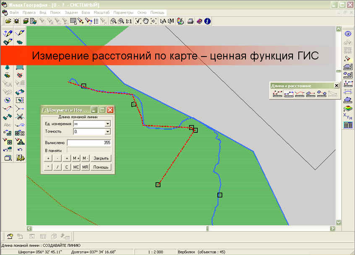This screenshot has height=255, width=355.
Task: Select the hand pan tool
Action: (x=146, y=21)
